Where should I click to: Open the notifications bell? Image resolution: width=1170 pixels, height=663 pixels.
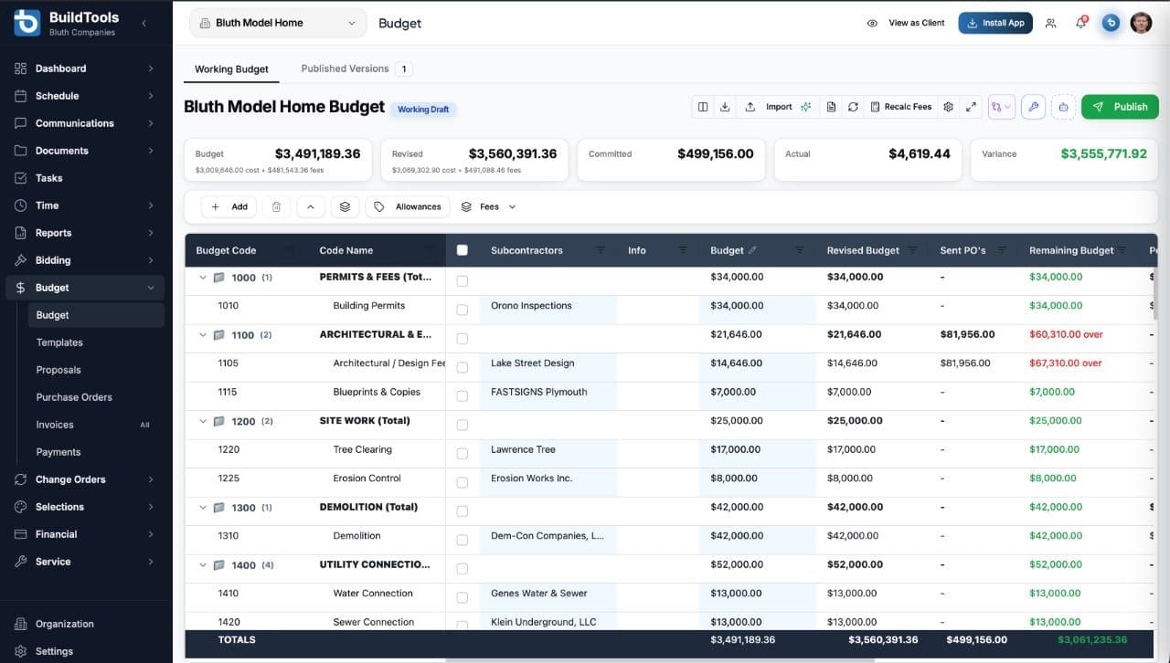click(1081, 23)
